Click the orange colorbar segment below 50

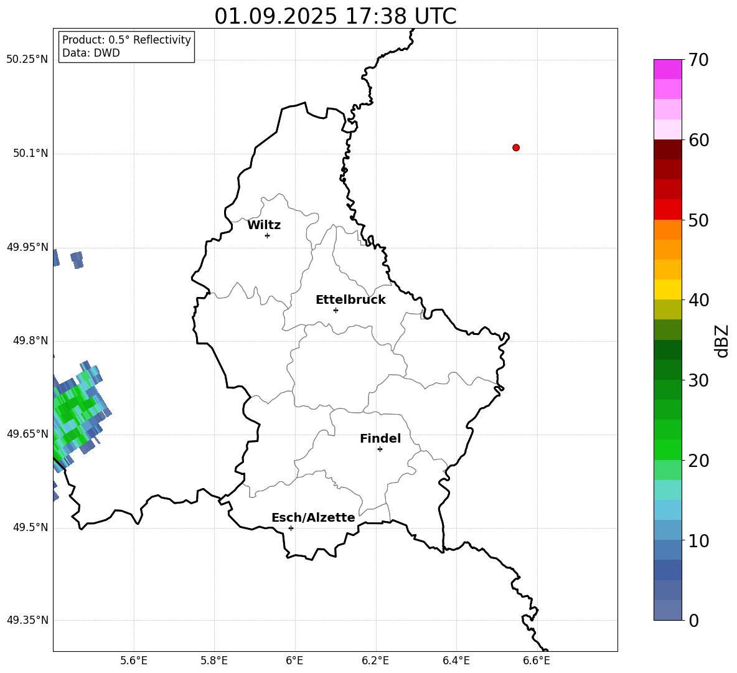point(667,230)
